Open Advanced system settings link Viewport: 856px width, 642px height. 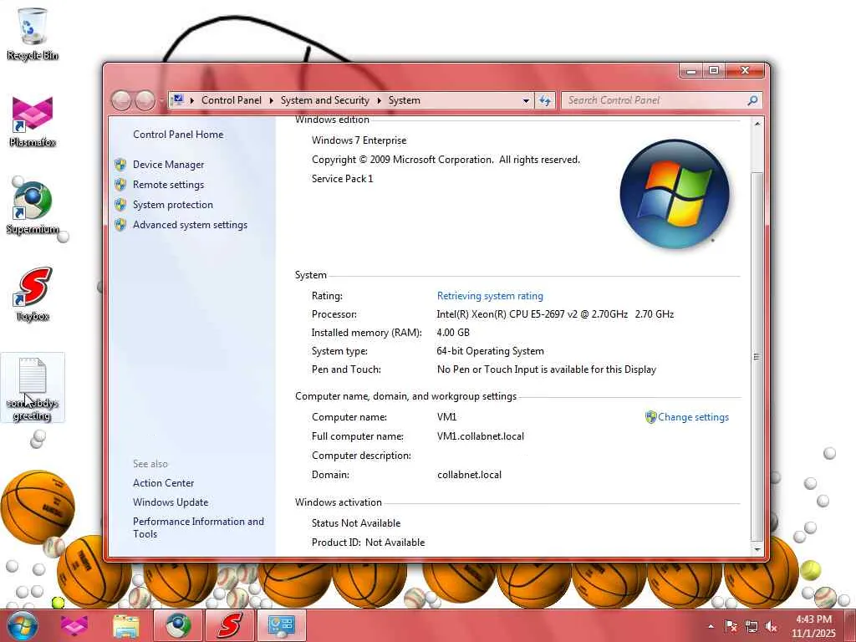[x=190, y=225]
